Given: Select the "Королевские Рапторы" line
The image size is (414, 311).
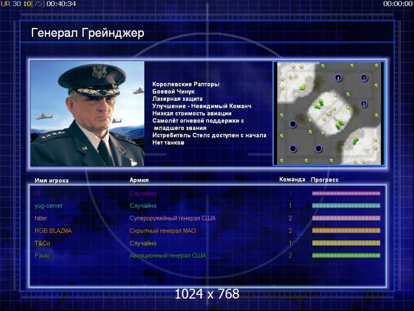Looking at the screenshot, I should click(186, 84).
